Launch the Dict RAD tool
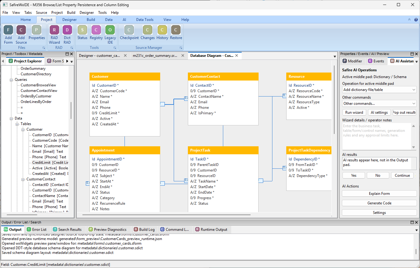 [67, 30]
